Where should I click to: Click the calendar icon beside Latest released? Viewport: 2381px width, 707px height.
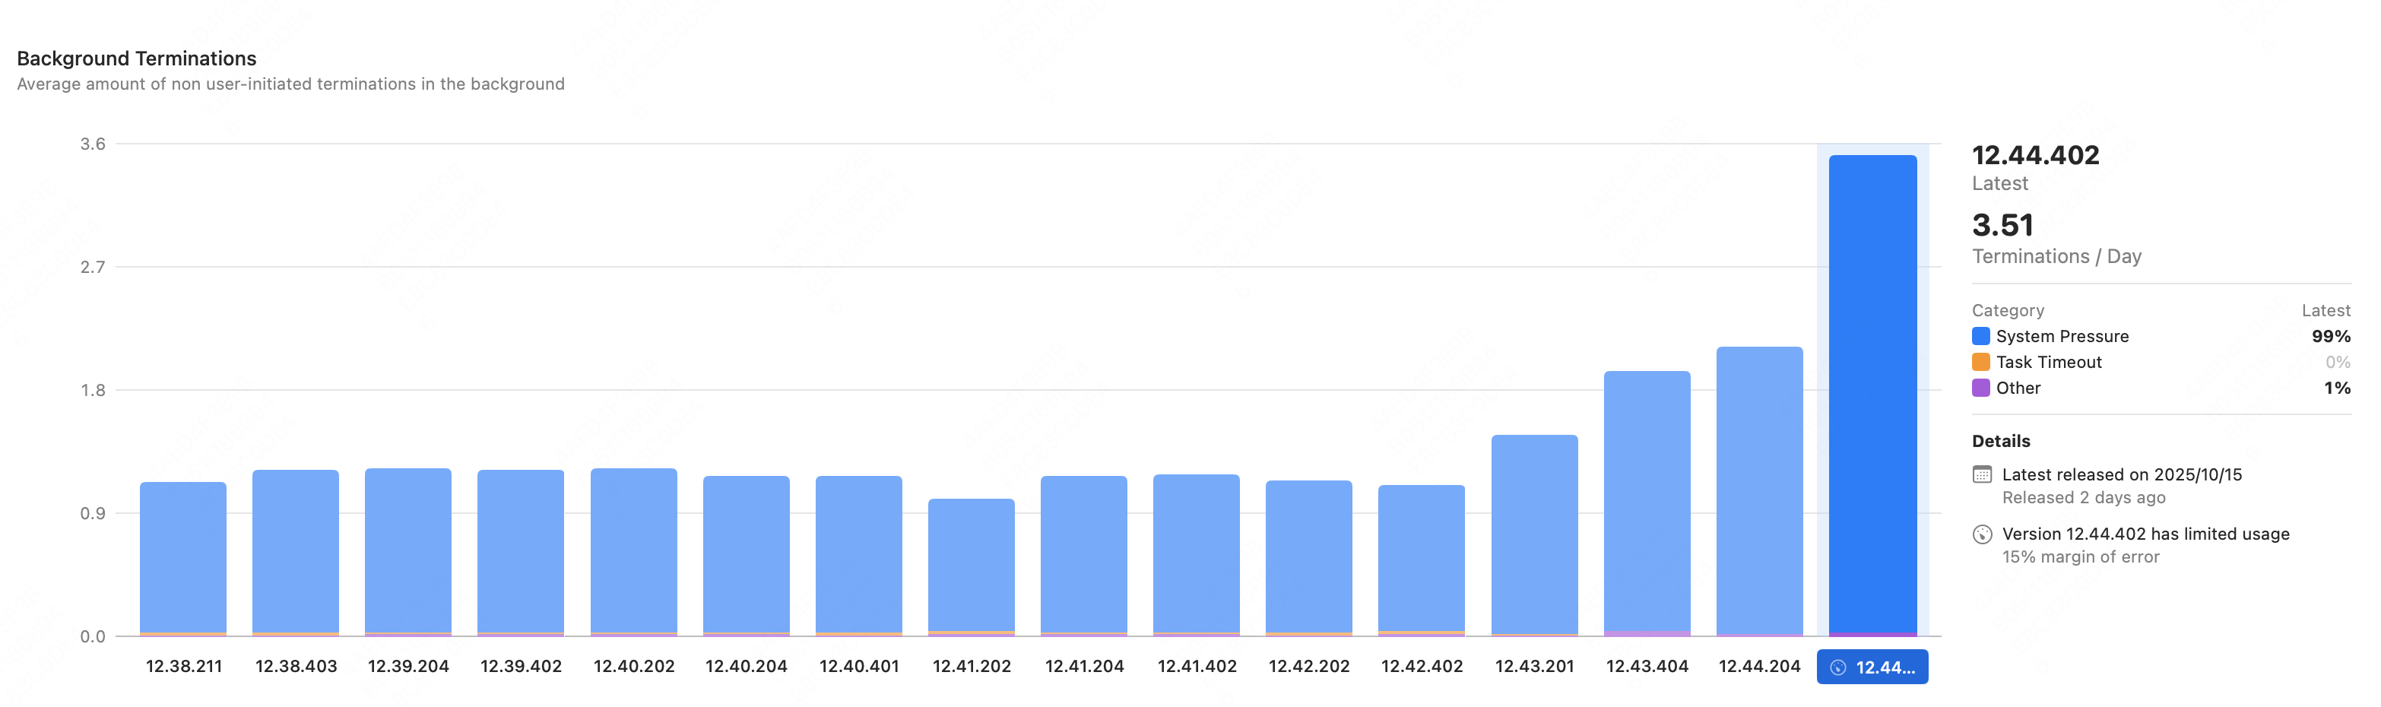point(1982,474)
